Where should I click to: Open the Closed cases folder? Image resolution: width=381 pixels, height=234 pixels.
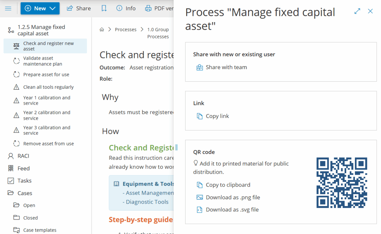point(30,218)
